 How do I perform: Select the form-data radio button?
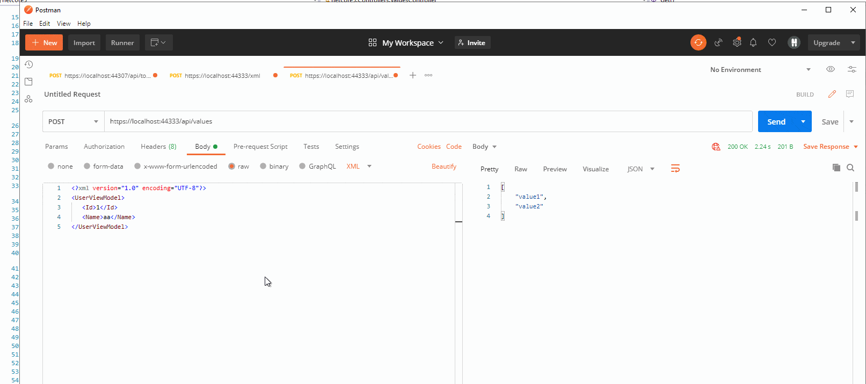click(x=87, y=166)
